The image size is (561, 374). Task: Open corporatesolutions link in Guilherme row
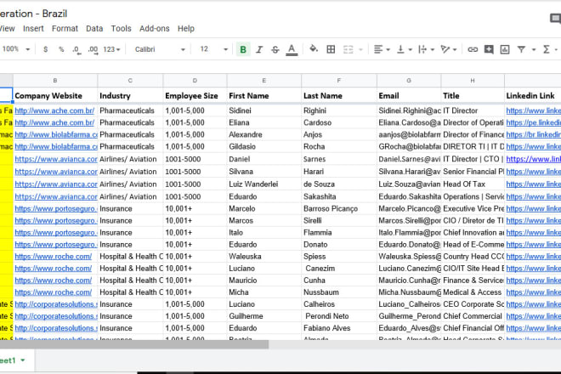coord(56,316)
